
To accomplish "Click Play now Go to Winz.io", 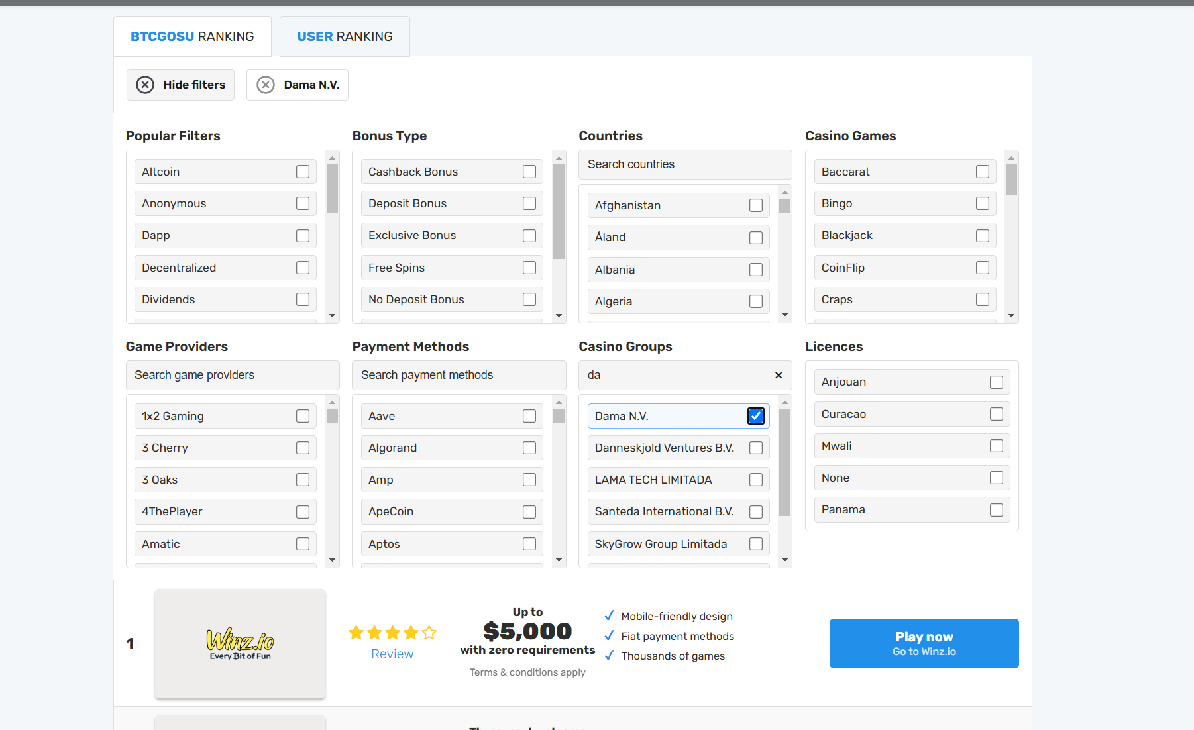I will click(x=924, y=643).
